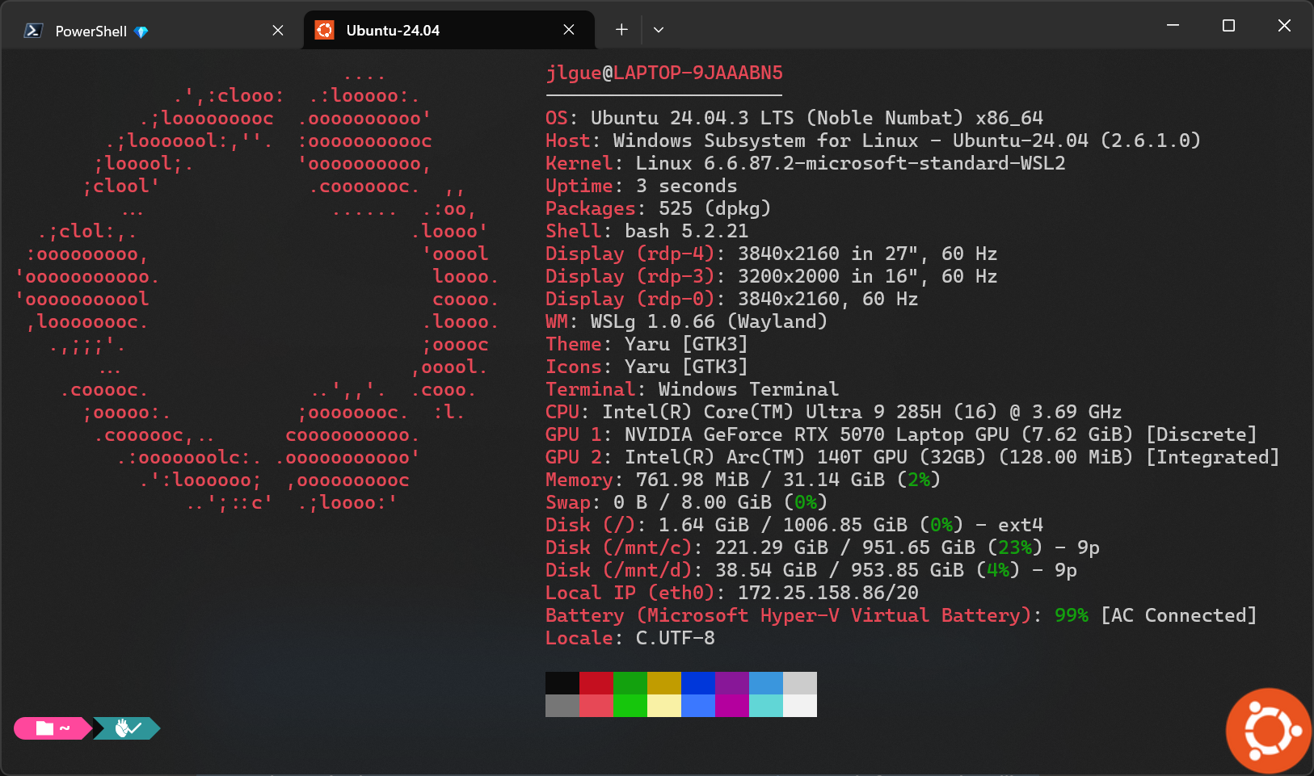Click the PowerShell icon on the first tab
Viewport: 1314px width, 776px height.
click(x=33, y=31)
